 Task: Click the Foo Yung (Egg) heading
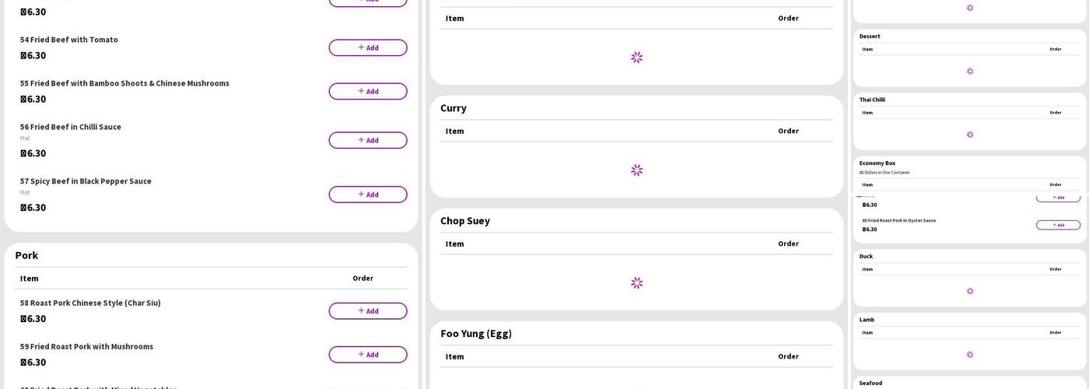(476, 334)
